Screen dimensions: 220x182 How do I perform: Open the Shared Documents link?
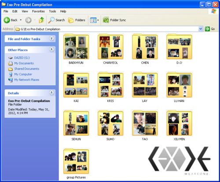point(27,69)
